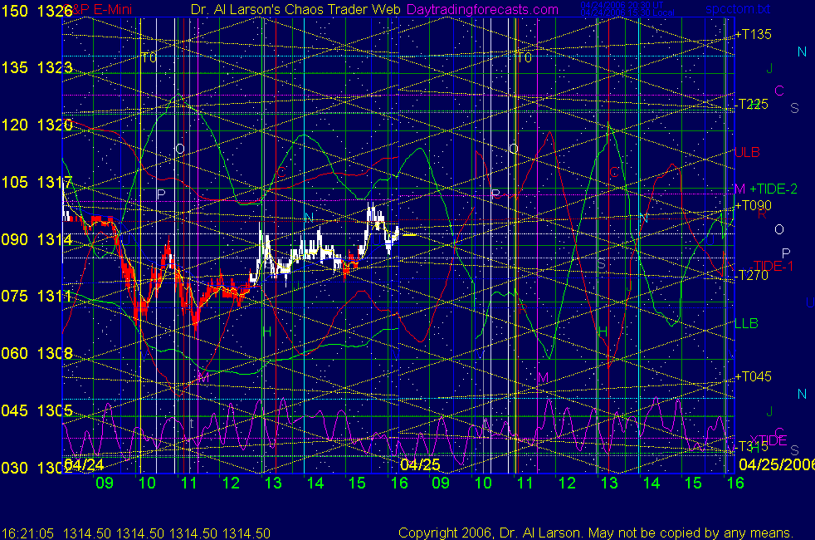Select the "04/24/2006 15:30 Local" timestamp

(627, 13)
